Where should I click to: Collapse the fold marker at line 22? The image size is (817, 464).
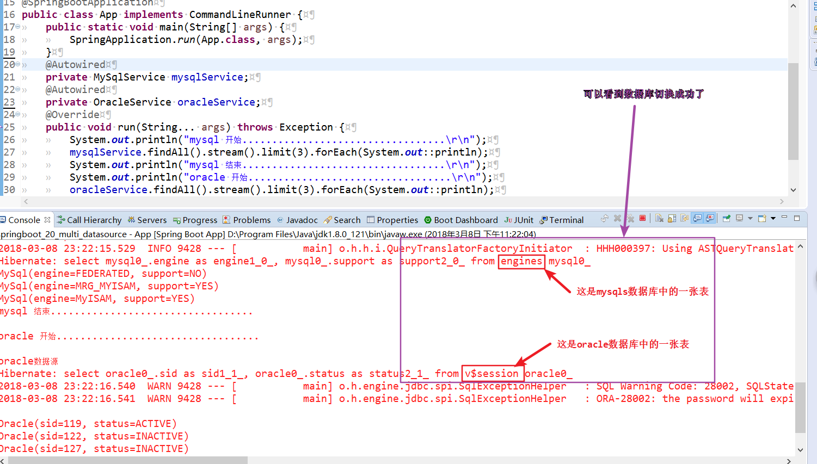tap(17, 89)
